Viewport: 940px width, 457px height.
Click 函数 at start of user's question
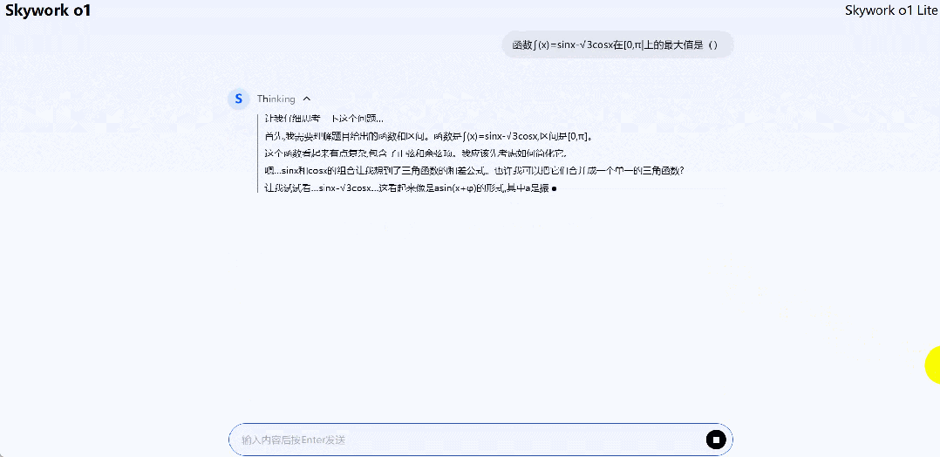521,44
